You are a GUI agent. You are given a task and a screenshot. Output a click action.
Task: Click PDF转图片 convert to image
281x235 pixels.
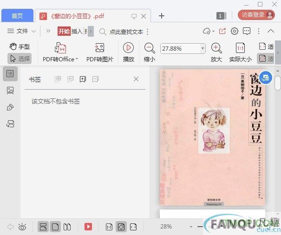(100, 52)
